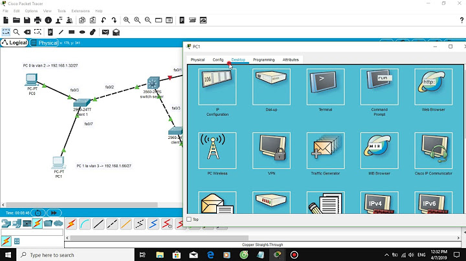Open the IPv6 firewall app

(434, 203)
